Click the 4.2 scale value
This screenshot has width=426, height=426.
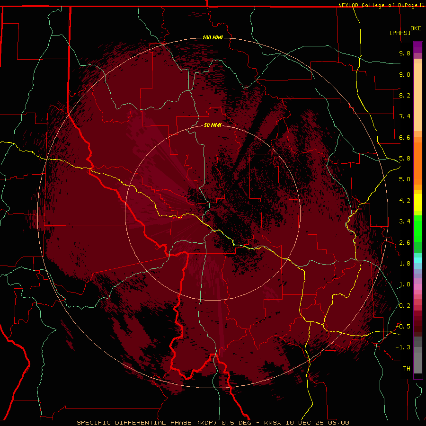click(405, 201)
